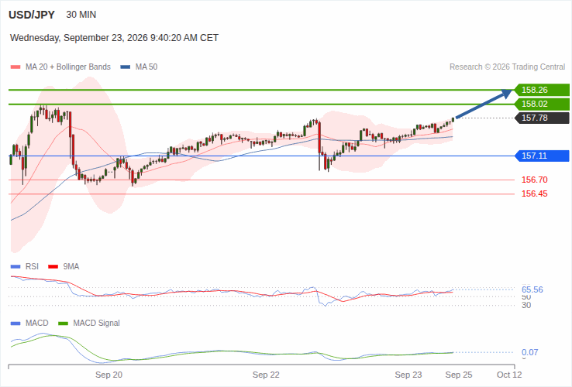Click the USD/JPY chart title

click(x=32, y=15)
